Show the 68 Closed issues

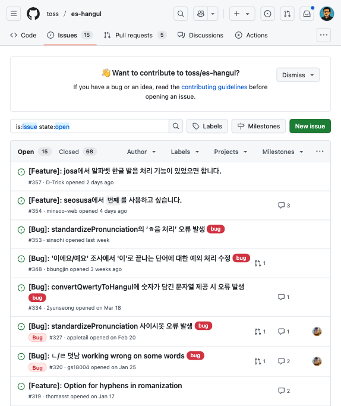[x=78, y=152]
